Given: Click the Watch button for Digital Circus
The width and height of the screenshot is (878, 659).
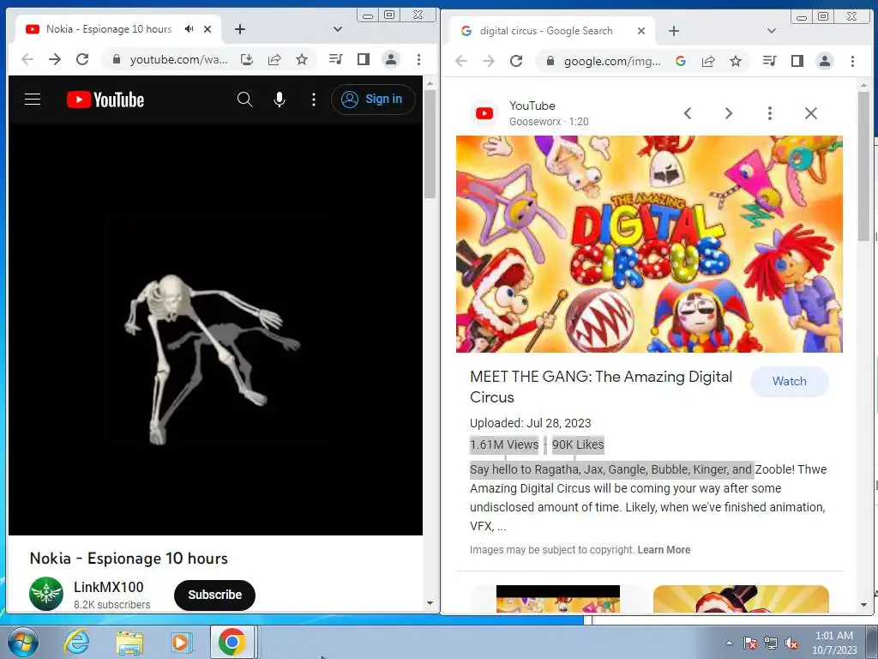Looking at the screenshot, I should [x=790, y=381].
